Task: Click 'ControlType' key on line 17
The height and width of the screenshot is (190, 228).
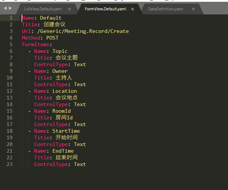Action: pos(51,124)
